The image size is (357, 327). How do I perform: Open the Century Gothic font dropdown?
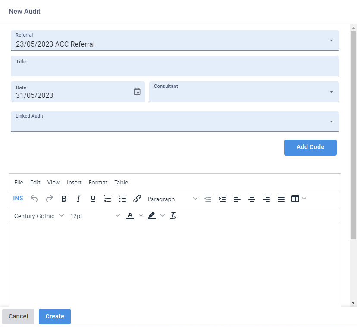click(x=39, y=216)
